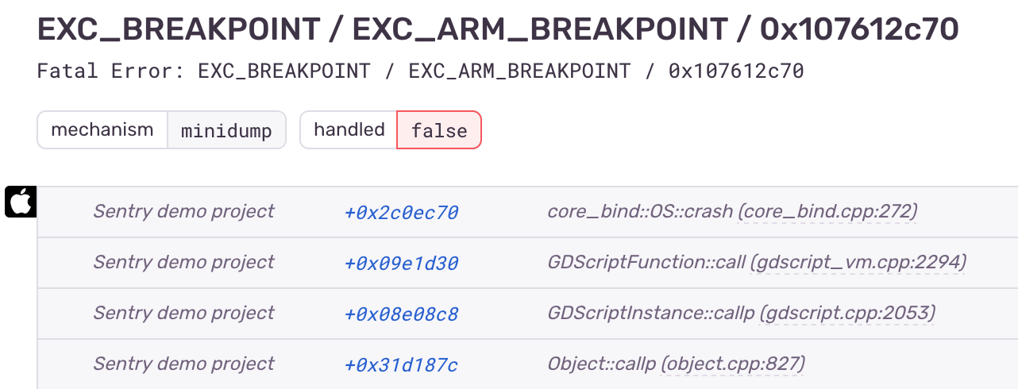Image resolution: width=1018 pixels, height=389 pixels.
Task: Expand the GDScriptInstance::callp frame row
Action: (650, 314)
